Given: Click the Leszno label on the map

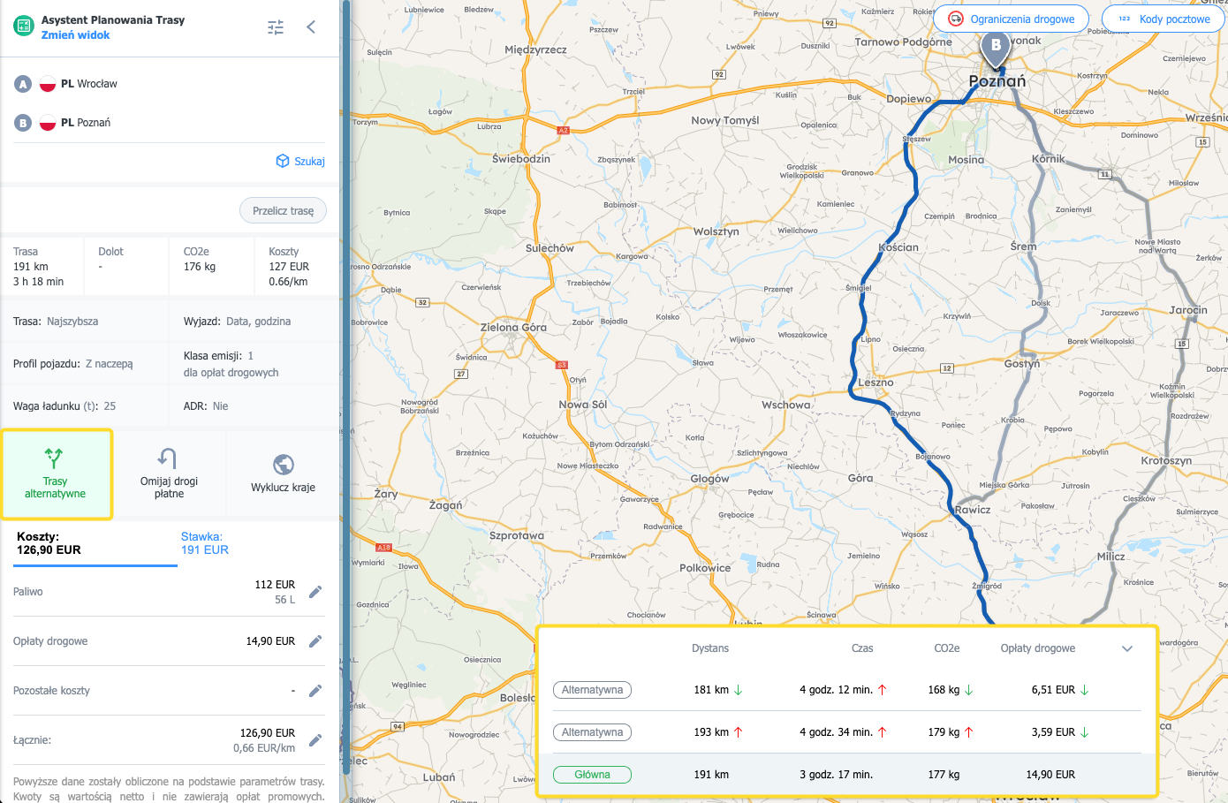Looking at the screenshot, I should (x=876, y=383).
